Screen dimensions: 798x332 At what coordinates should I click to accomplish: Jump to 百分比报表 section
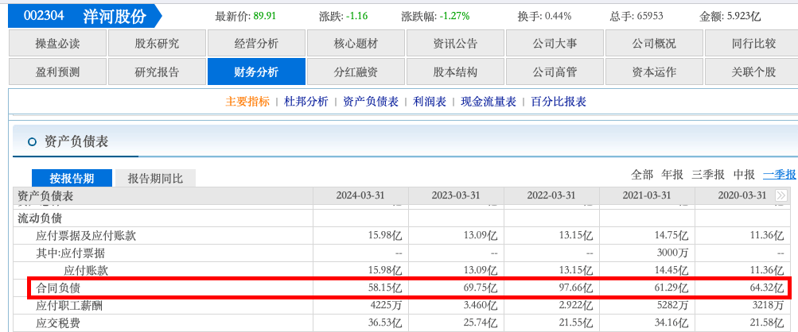point(559,102)
